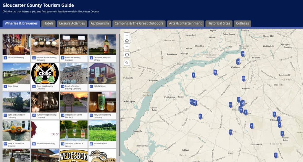
Task: Click the map home extent button
Action: 127,41
